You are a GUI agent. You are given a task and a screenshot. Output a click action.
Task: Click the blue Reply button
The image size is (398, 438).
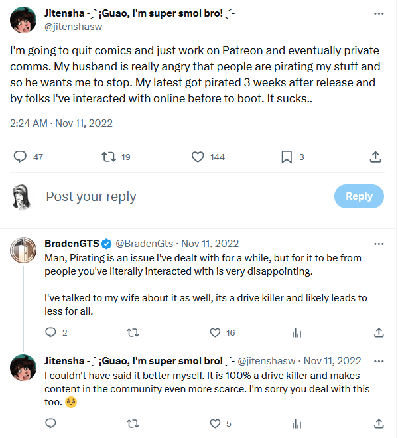click(x=359, y=196)
